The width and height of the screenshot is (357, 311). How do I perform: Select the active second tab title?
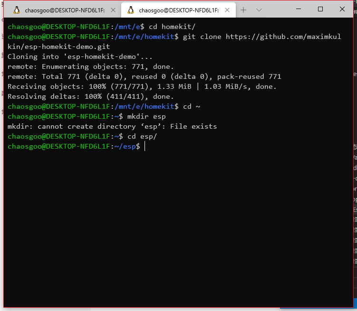point(178,10)
